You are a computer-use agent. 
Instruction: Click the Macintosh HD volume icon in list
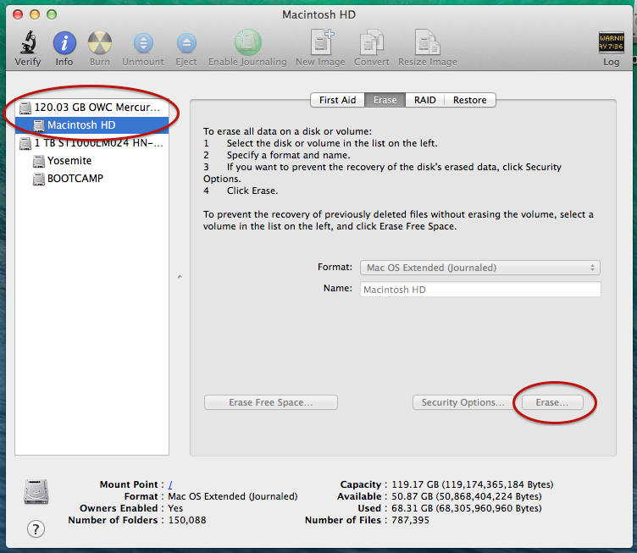click(x=39, y=125)
